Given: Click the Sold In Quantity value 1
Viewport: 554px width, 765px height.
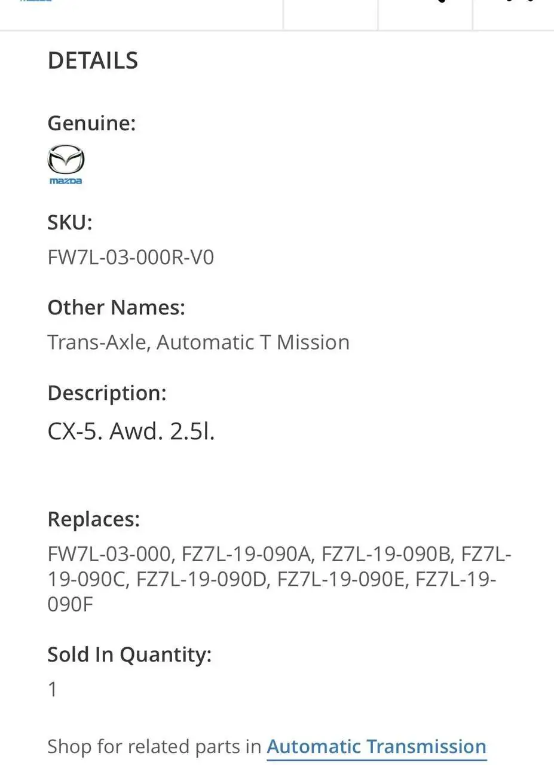Looking at the screenshot, I should pos(53,690).
